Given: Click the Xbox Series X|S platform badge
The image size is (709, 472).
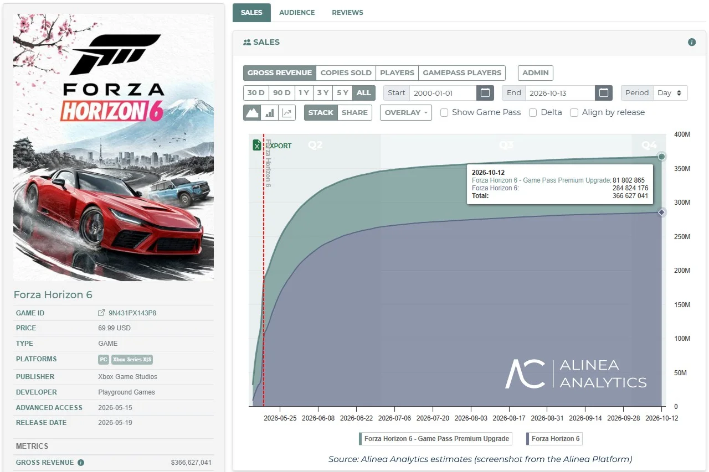Looking at the screenshot, I should pos(132,360).
